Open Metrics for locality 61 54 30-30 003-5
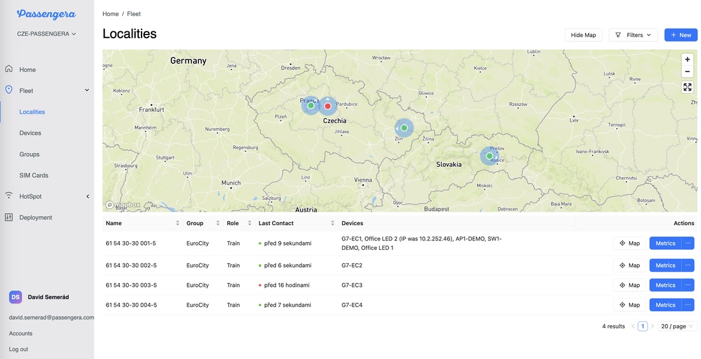The image size is (701, 359). tap(665, 285)
